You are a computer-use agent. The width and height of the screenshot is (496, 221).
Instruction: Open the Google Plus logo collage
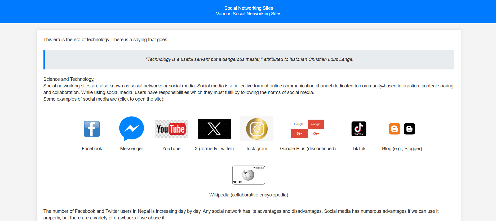pyautogui.click(x=308, y=129)
